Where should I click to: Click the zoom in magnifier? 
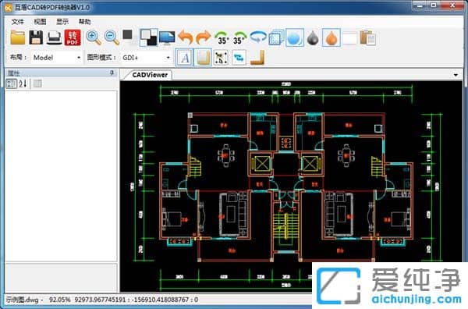coord(94,37)
